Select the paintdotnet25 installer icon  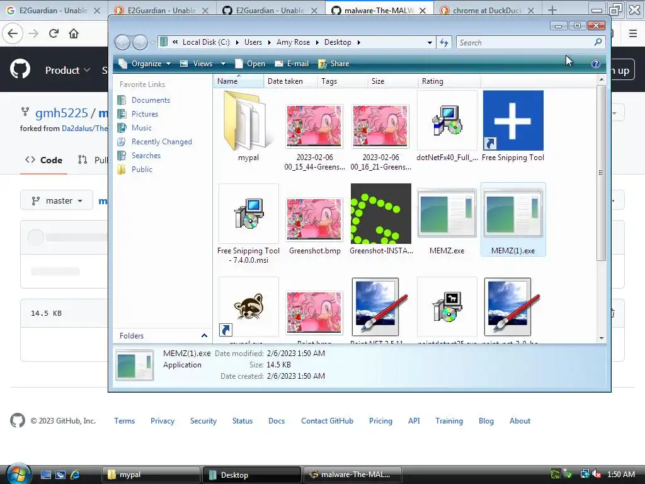coord(447,307)
